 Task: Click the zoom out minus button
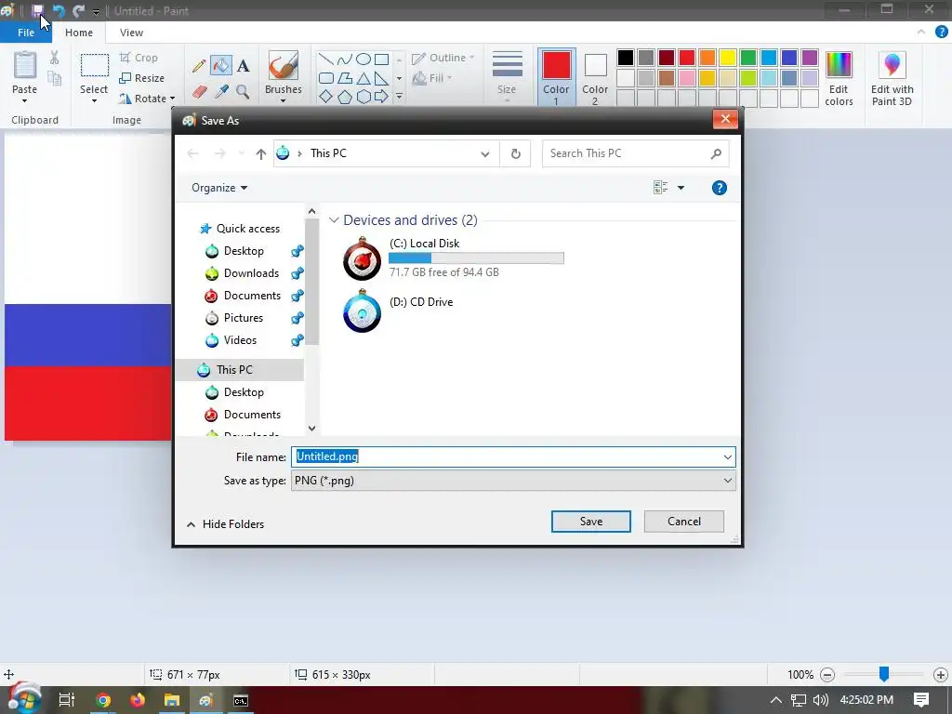[826, 675]
